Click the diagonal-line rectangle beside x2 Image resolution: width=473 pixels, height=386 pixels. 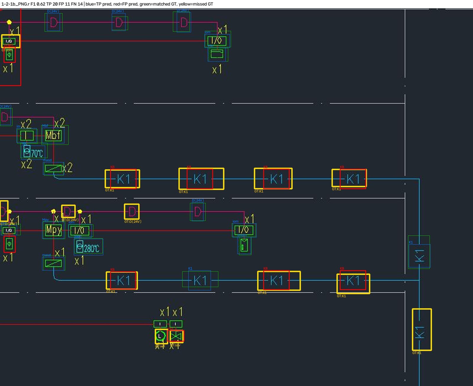point(54,168)
